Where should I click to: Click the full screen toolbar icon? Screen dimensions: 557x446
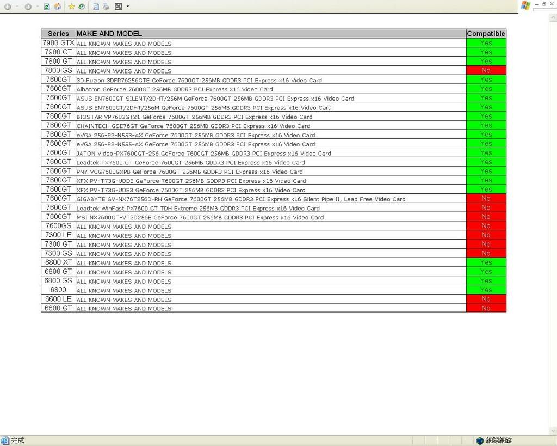click(x=118, y=7)
